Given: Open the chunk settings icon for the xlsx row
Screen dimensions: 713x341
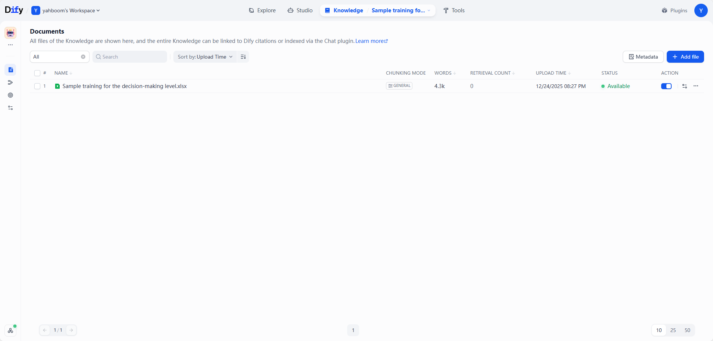Looking at the screenshot, I should coord(685,86).
